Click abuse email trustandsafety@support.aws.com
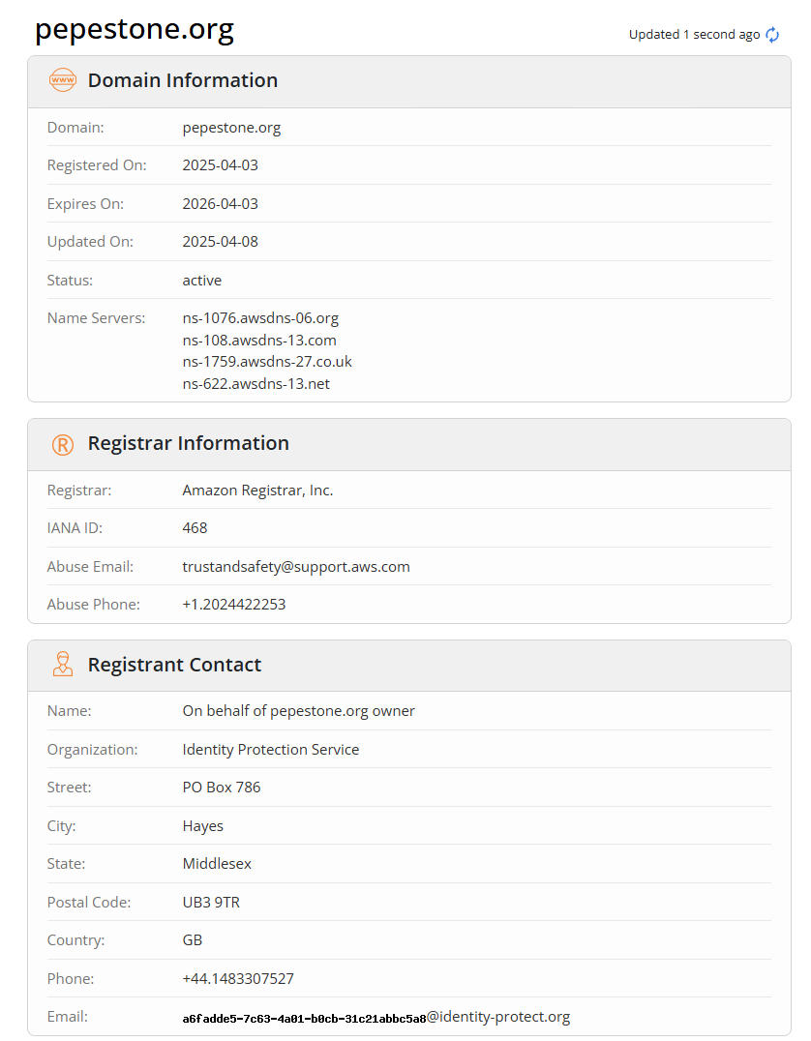The height and width of the screenshot is (1041, 811). pos(296,567)
